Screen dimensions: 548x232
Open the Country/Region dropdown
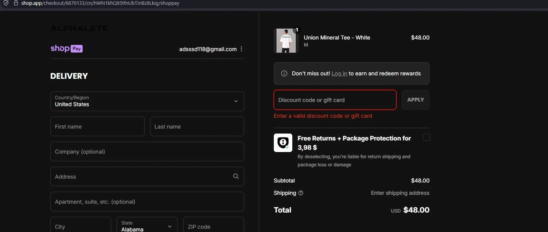click(x=147, y=101)
